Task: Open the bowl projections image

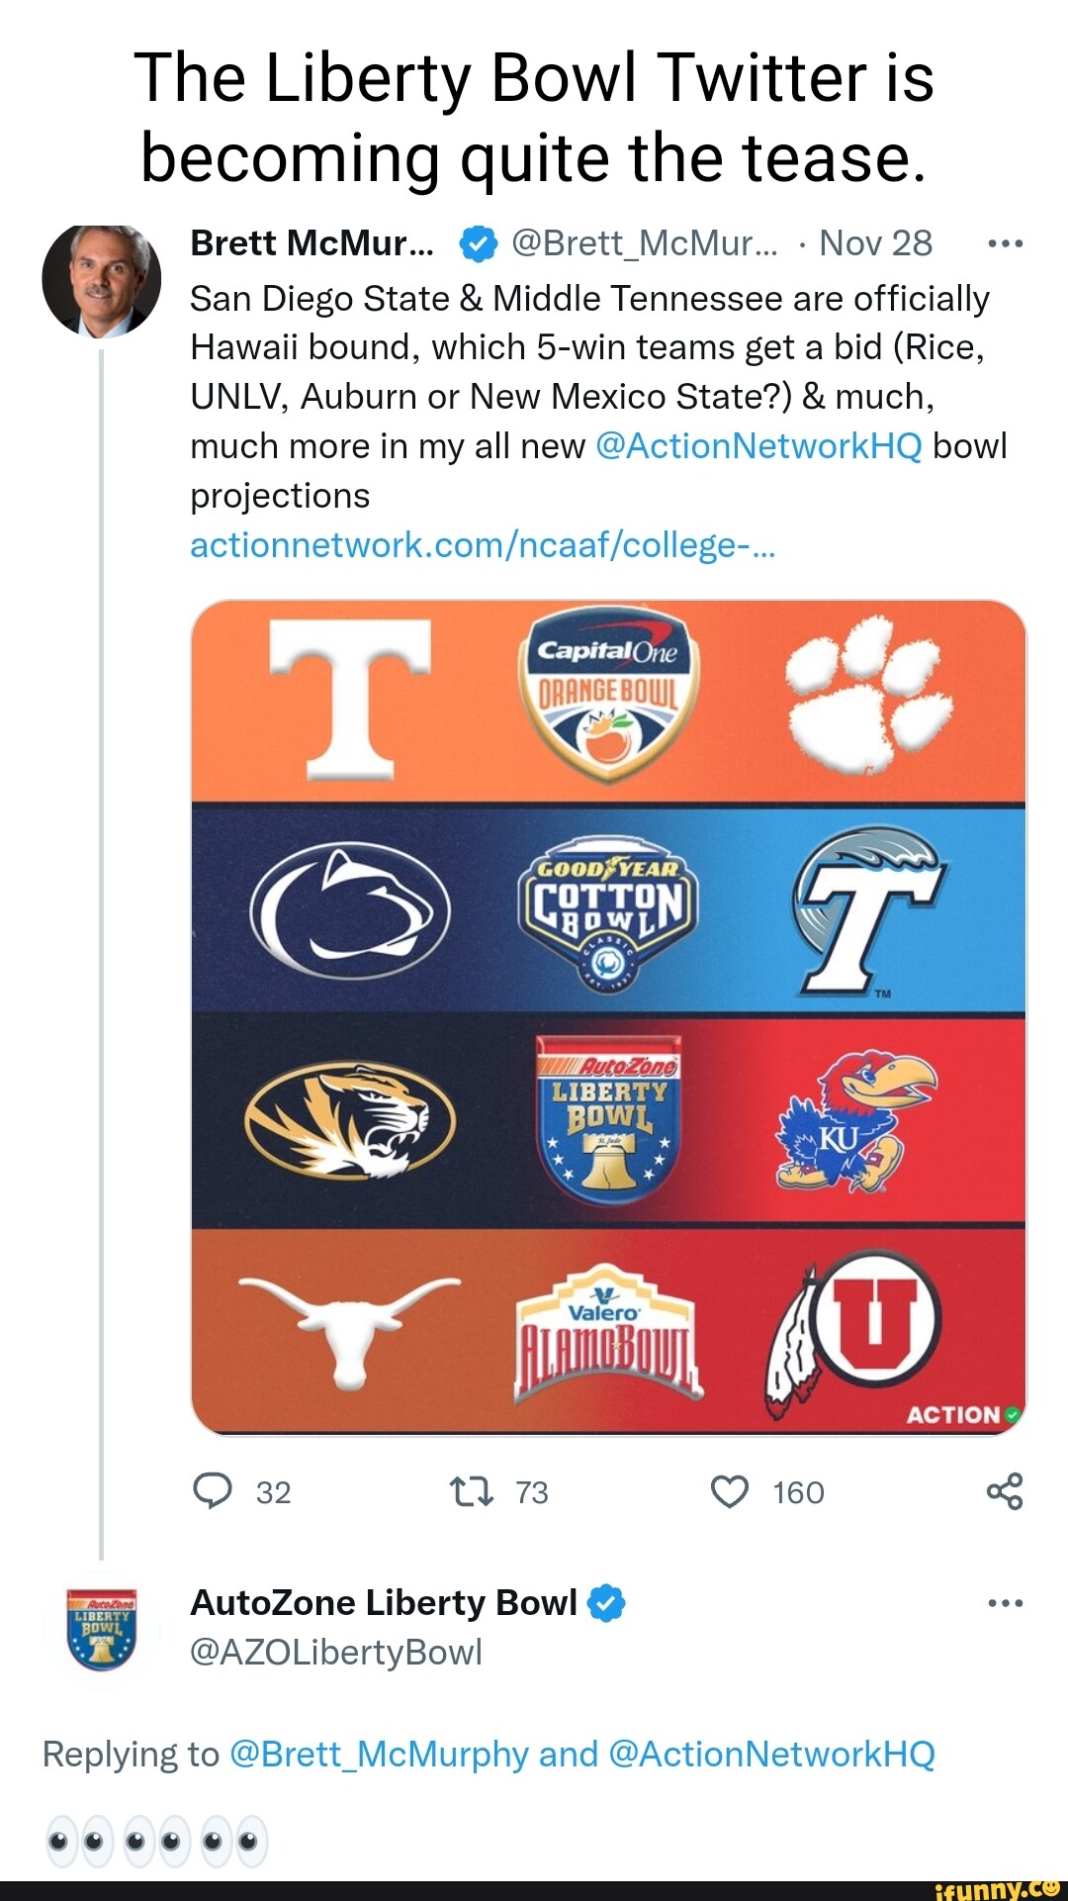Action: click(608, 1016)
